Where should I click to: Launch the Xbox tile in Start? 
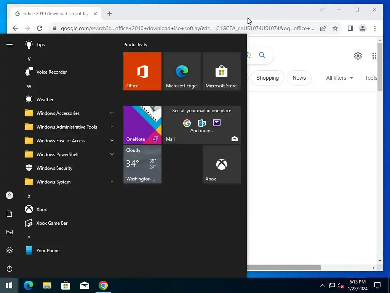221,164
